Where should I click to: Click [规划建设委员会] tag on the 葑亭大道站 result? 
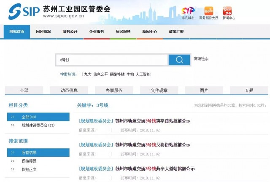tap(96, 169)
